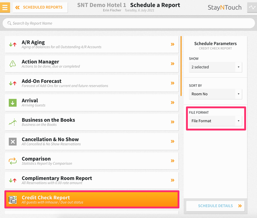The height and width of the screenshot is (218, 257).
Task: Select the Action Manager report title
Action: point(40,62)
